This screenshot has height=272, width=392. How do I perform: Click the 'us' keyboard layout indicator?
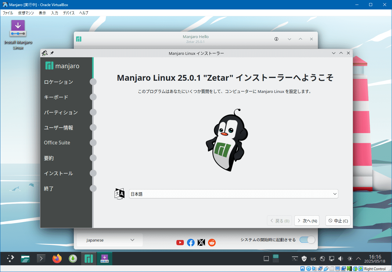313,259
